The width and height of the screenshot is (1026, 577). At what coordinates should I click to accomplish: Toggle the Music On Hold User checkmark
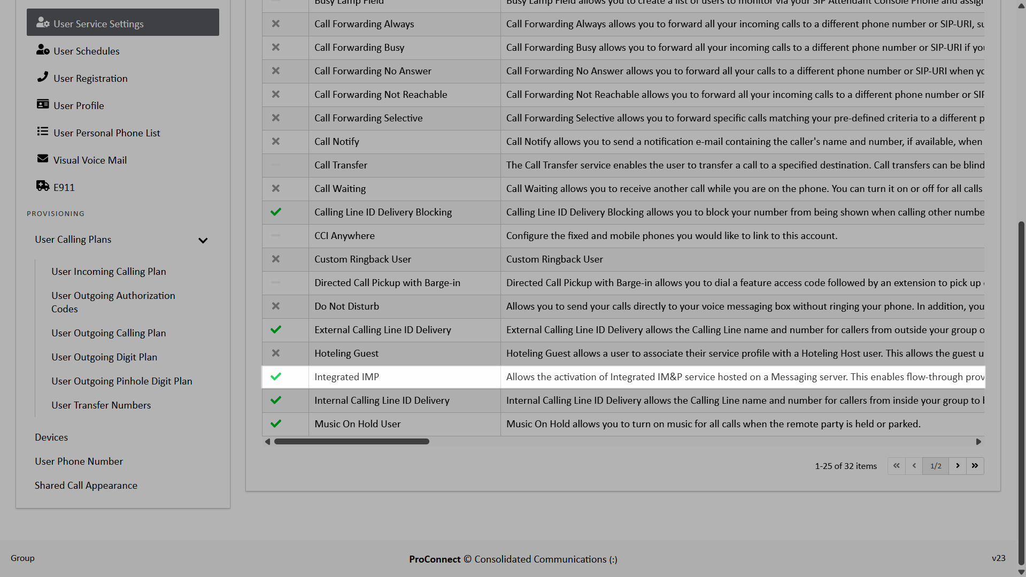point(276,424)
